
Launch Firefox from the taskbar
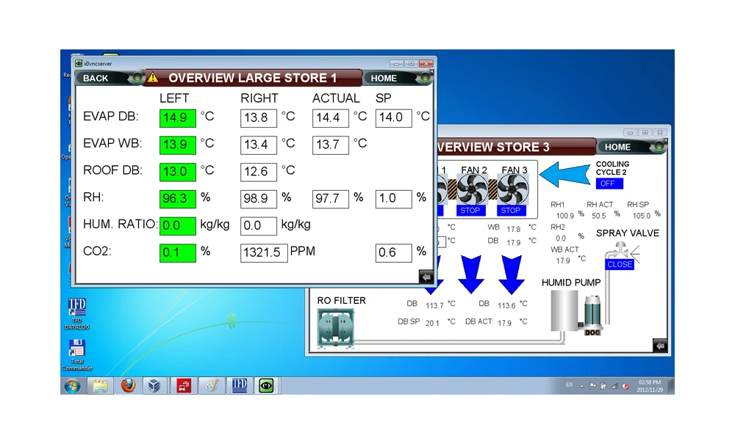pos(129,385)
